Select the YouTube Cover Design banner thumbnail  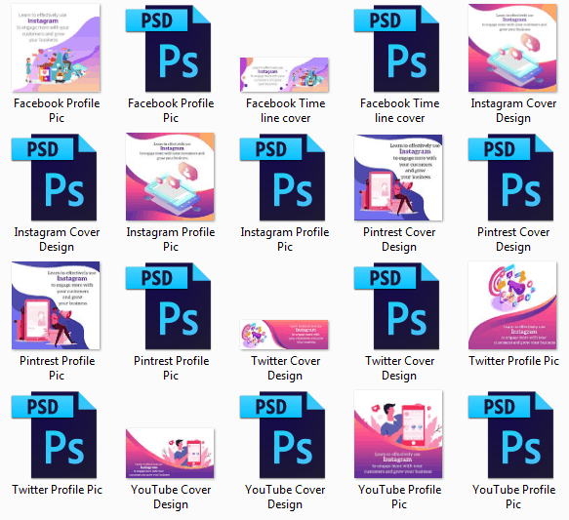pyautogui.click(x=170, y=453)
